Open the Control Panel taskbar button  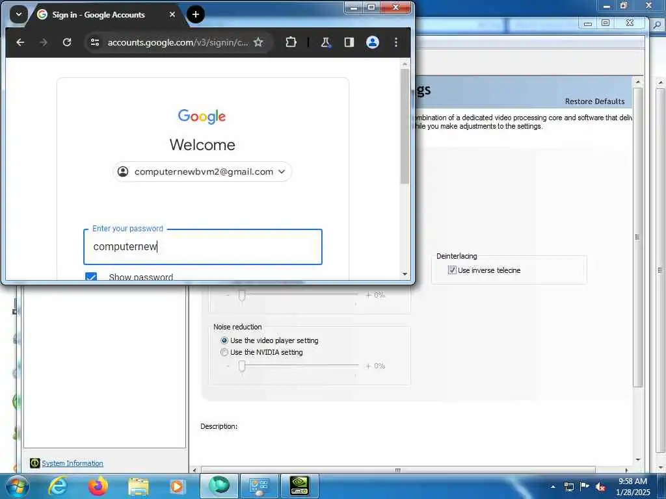pyautogui.click(x=259, y=486)
